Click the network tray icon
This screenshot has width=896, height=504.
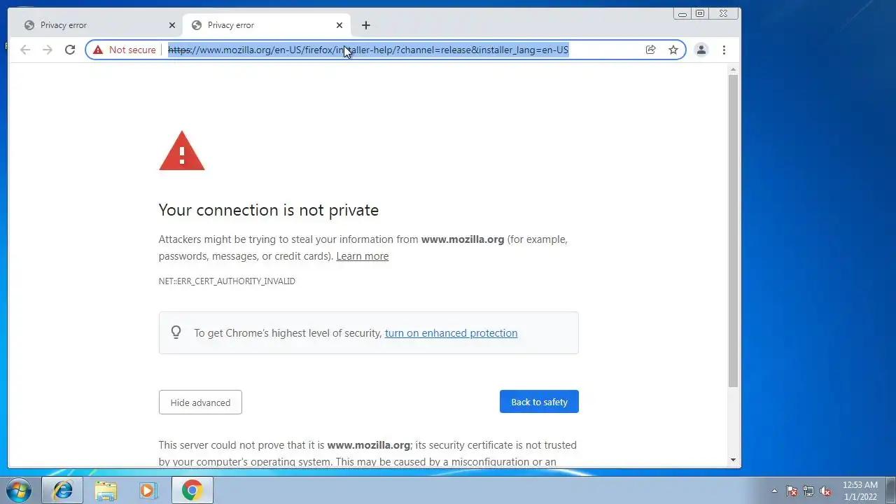808,491
